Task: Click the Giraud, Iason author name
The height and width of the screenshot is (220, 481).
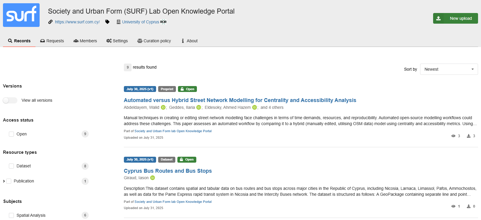Action: [x=136, y=178]
